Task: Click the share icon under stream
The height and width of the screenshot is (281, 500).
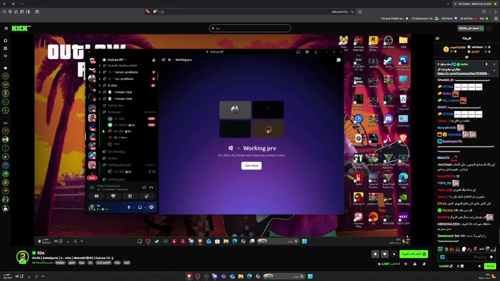Action: tap(405, 264)
